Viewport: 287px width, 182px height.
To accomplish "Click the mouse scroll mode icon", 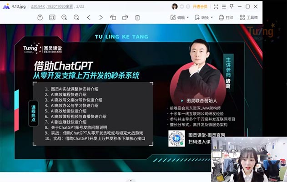I will [40, 18].
